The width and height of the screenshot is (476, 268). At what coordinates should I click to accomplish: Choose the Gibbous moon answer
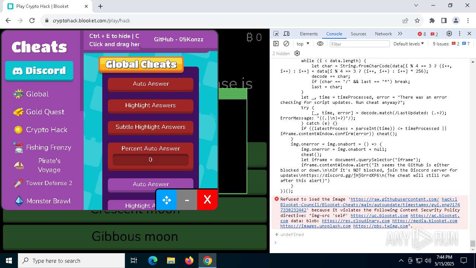(x=135, y=236)
